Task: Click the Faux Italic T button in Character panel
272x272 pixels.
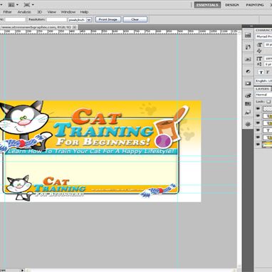Action: click(x=268, y=72)
